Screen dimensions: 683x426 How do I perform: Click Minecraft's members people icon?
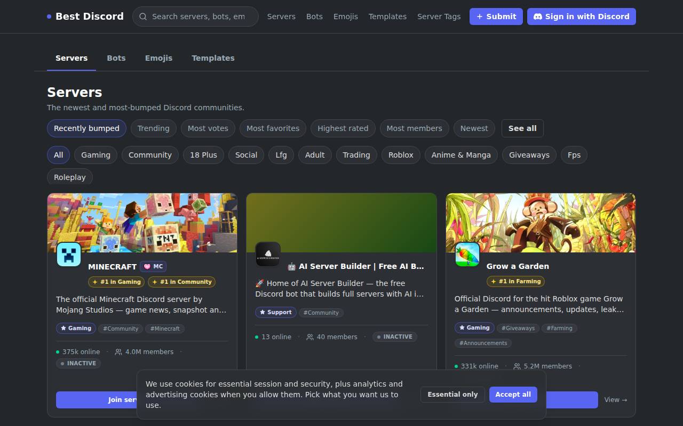(x=118, y=352)
